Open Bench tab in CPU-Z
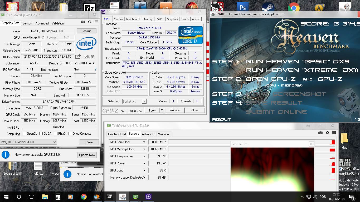This screenshot has width=360, height=202. pyautogui.click(x=184, y=19)
